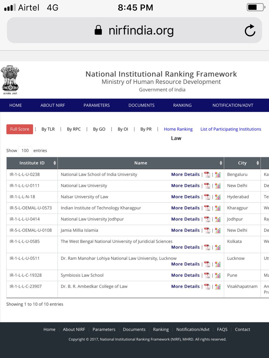
Task: Open score chart for West Bengal National University
Action: click(218, 247)
